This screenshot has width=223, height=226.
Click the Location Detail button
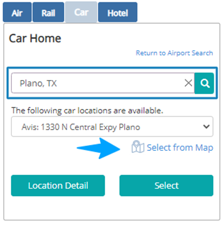(58, 185)
